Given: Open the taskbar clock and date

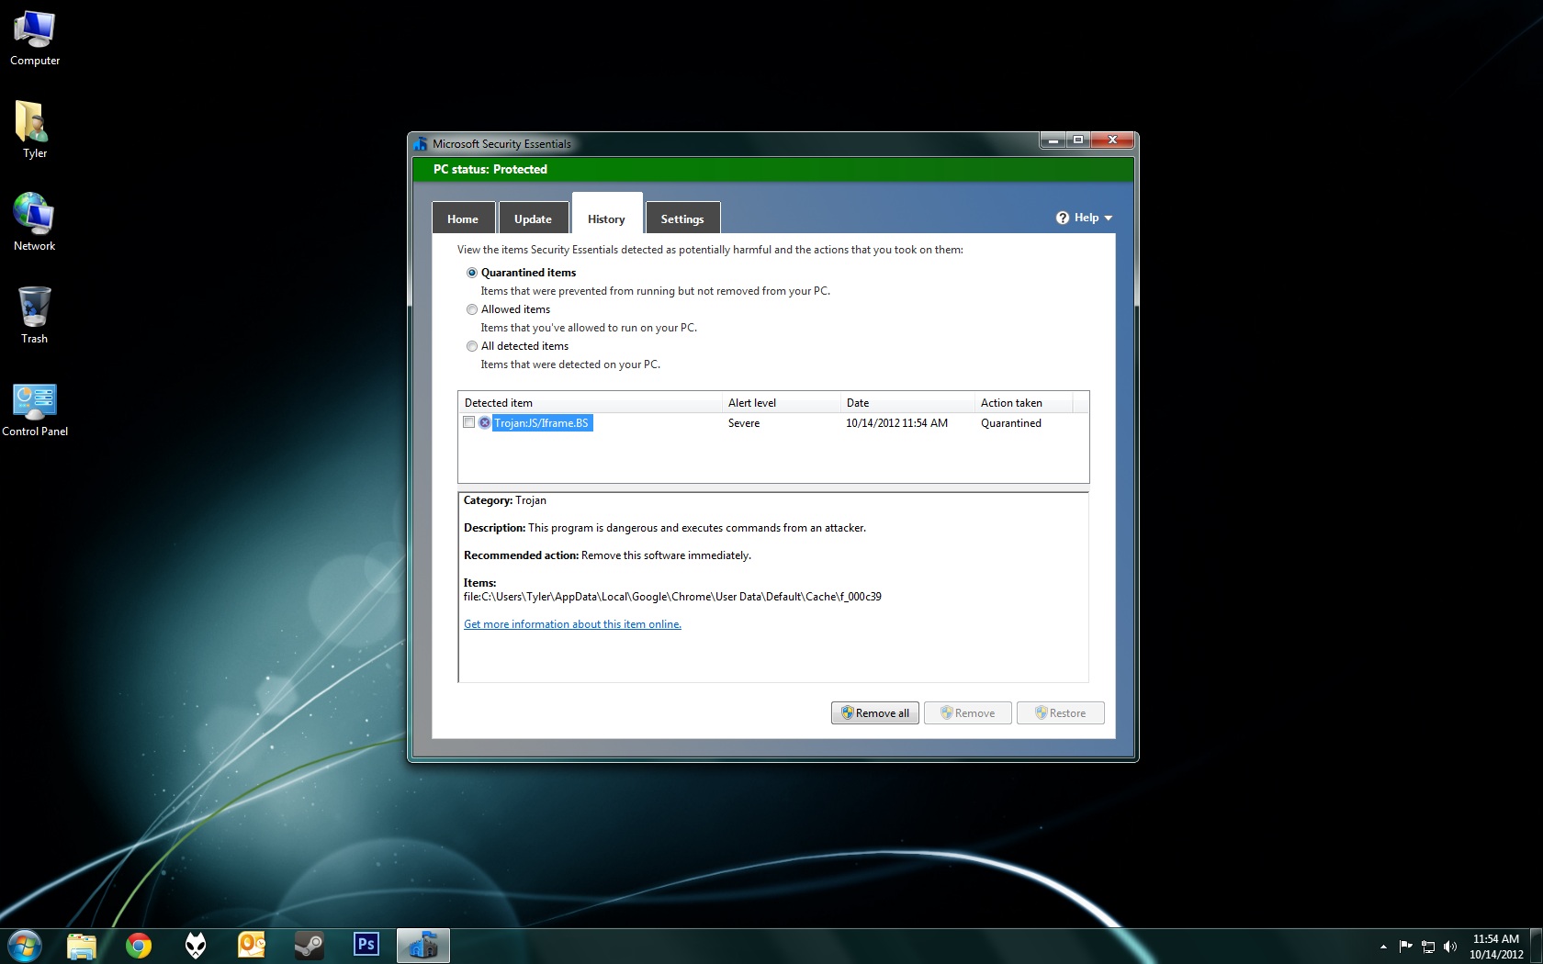Looking at the screenshot, I should [1495, 947].
